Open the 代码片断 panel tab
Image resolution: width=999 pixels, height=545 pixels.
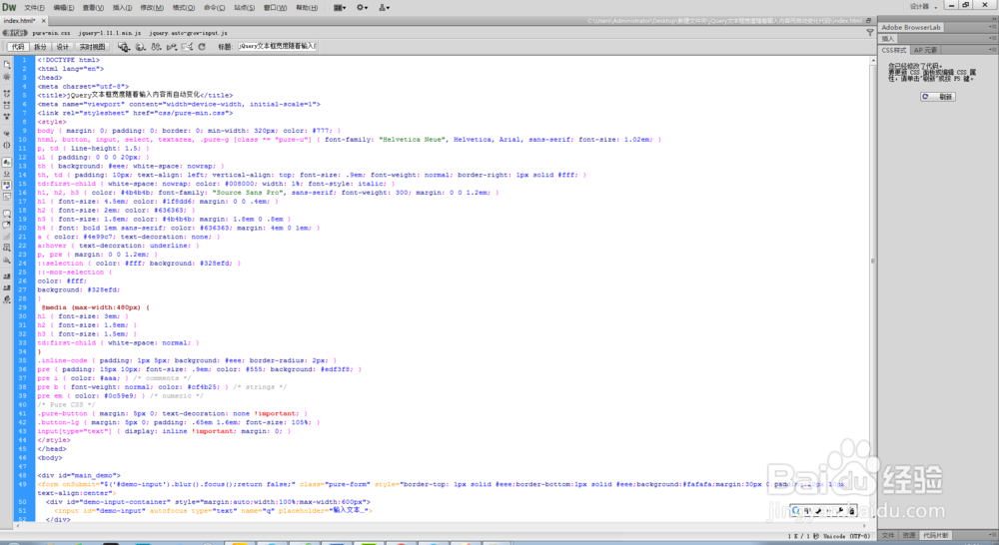tap(936, 535)
